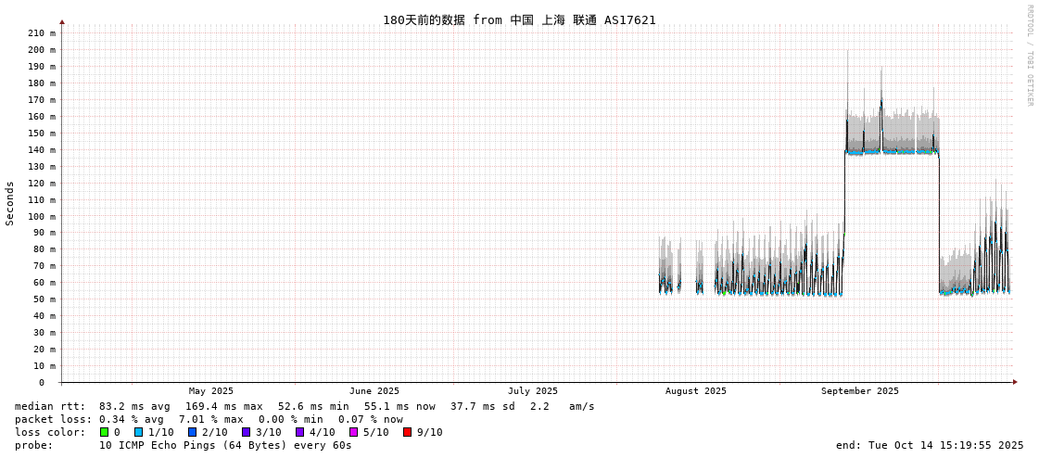Select the June 2025 x-axis label
The width and height of the screenshot is (1039, 458).
coord(374,391)
